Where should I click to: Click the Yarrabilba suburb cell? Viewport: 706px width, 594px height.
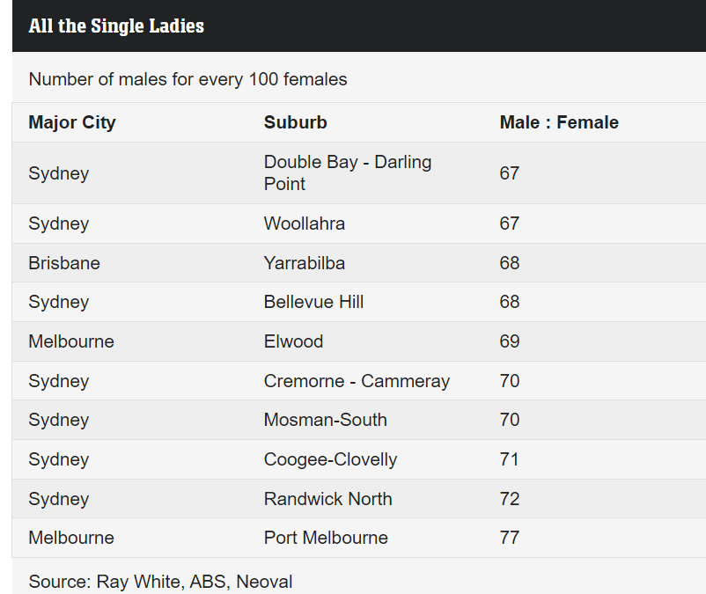[305, 263]
